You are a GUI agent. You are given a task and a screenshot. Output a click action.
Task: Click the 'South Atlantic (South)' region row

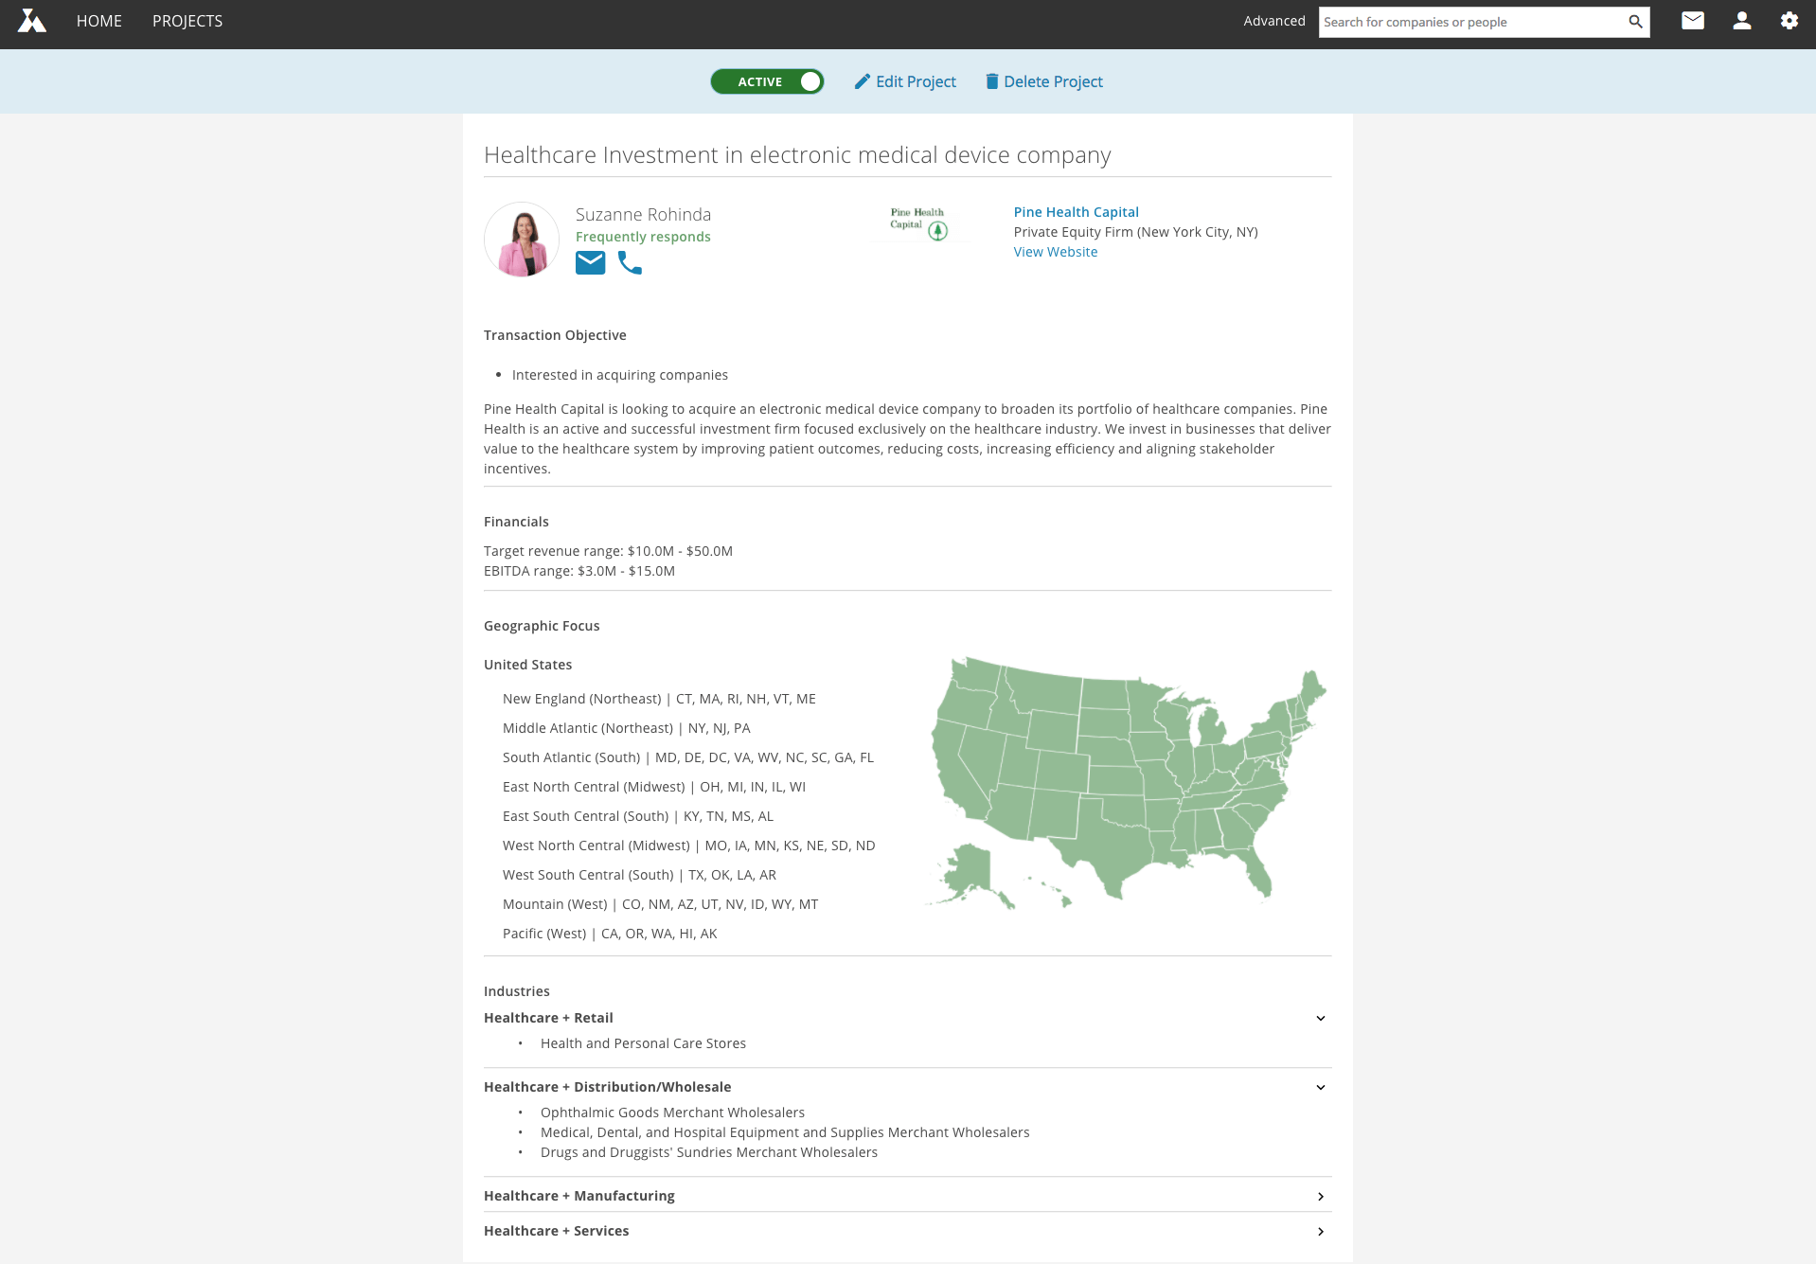[x=688, y=757]
